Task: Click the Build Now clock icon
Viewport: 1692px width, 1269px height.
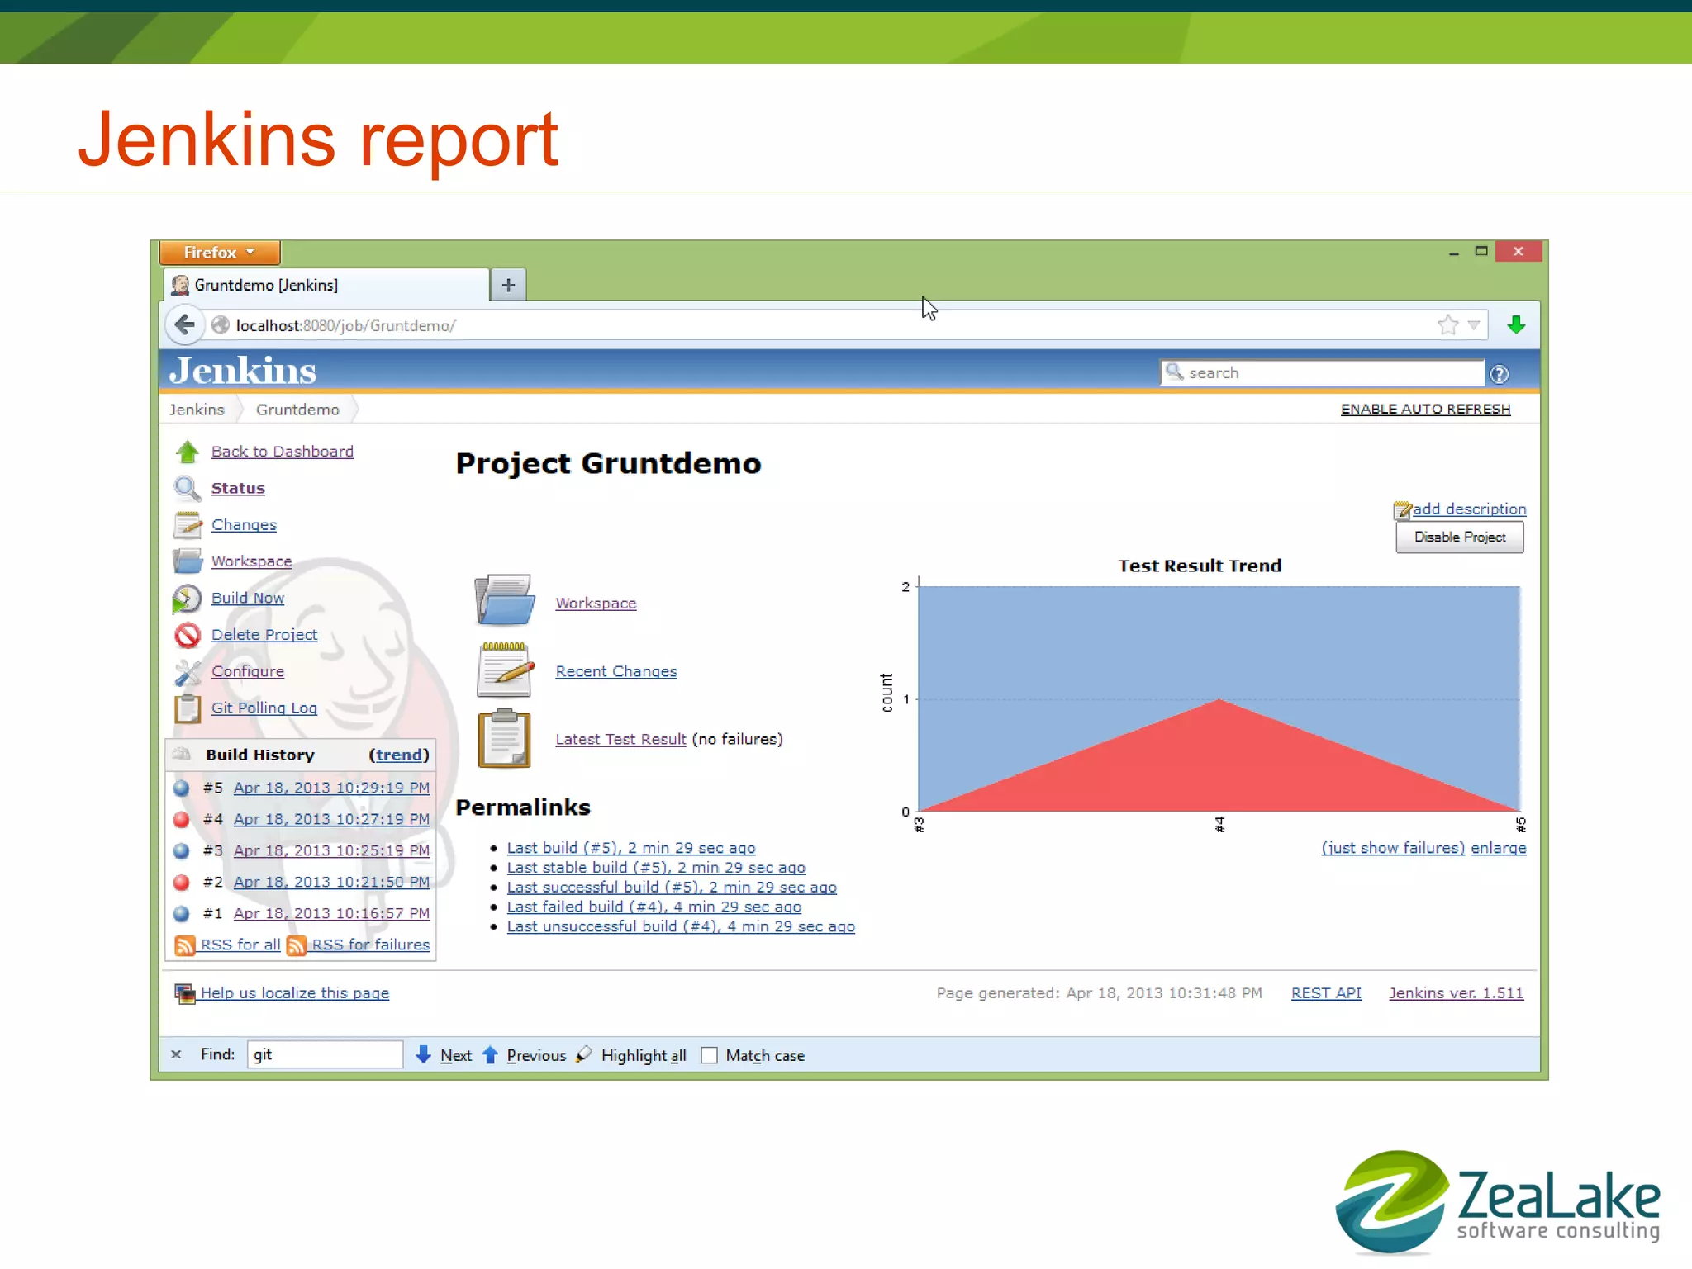Action: point(187,599)
